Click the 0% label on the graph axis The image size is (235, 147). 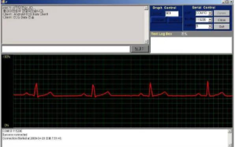point(7,125)
